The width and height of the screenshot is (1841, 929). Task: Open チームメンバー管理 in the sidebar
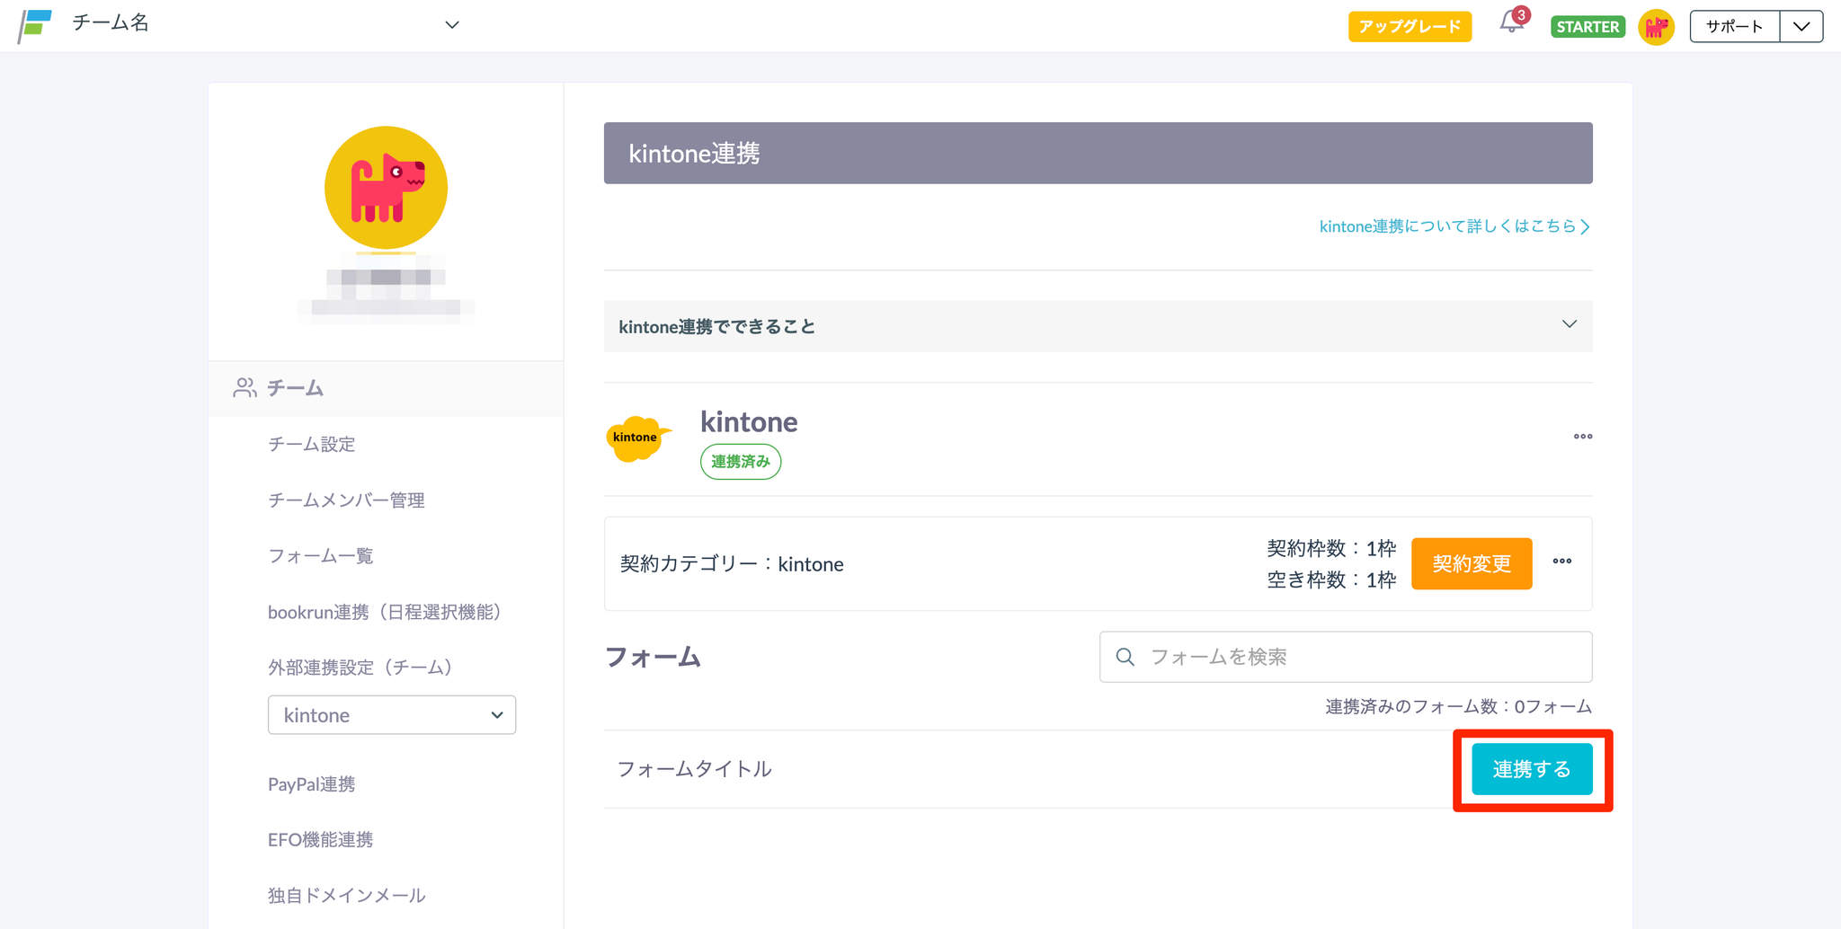coord(346,500)
